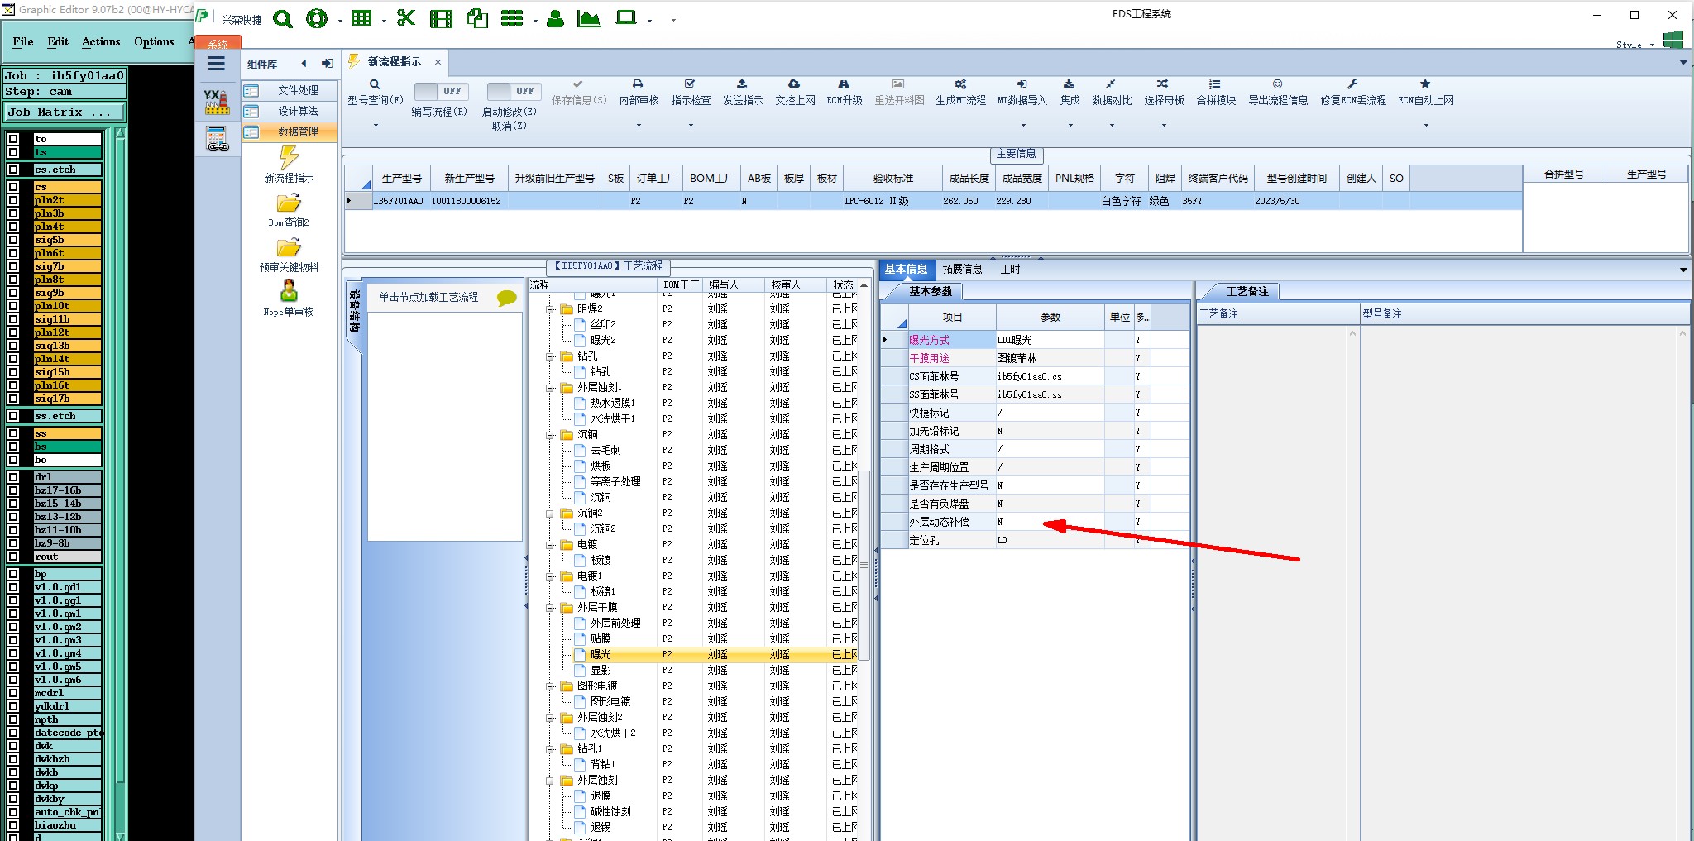Click the green user person icon
The height and width of the screenshot is (841, 1694).
[x=555, y=18]
